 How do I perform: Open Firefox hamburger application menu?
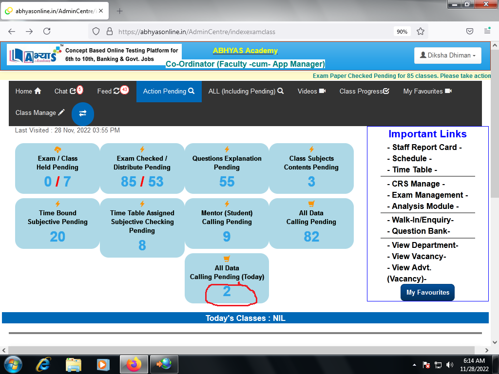point(487,31)
